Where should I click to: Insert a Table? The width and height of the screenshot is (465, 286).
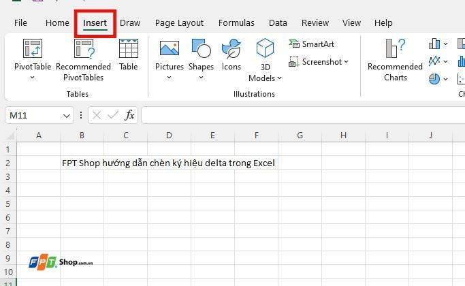[x=129, y=55]
